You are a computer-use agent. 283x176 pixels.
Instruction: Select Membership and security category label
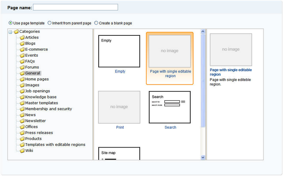tap(49, 109)
